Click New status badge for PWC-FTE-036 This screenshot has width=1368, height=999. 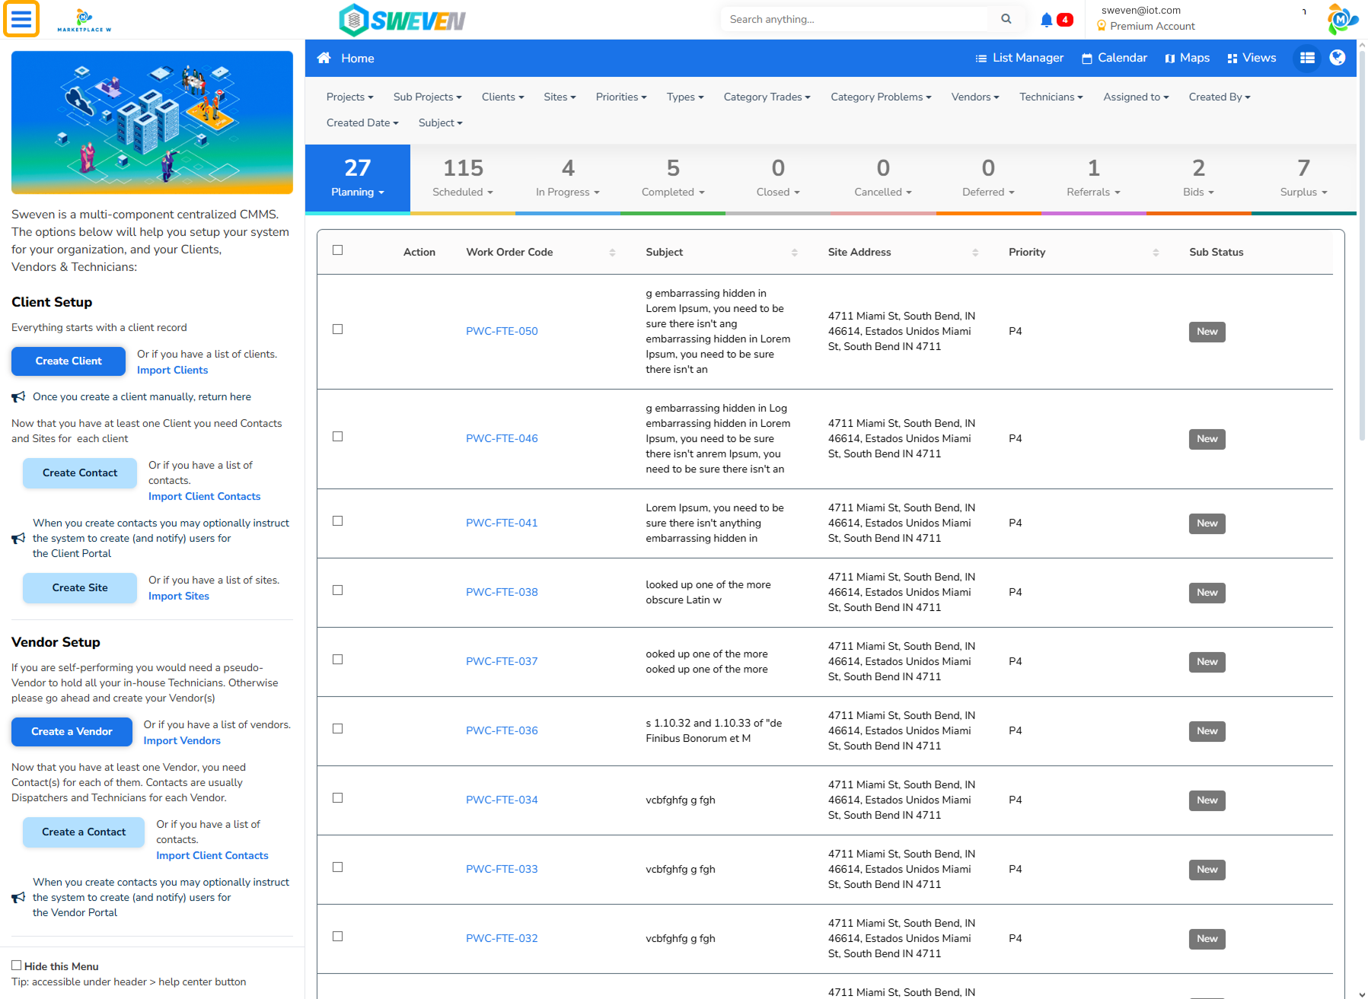pyautogui.click(x=1207, y=731)
